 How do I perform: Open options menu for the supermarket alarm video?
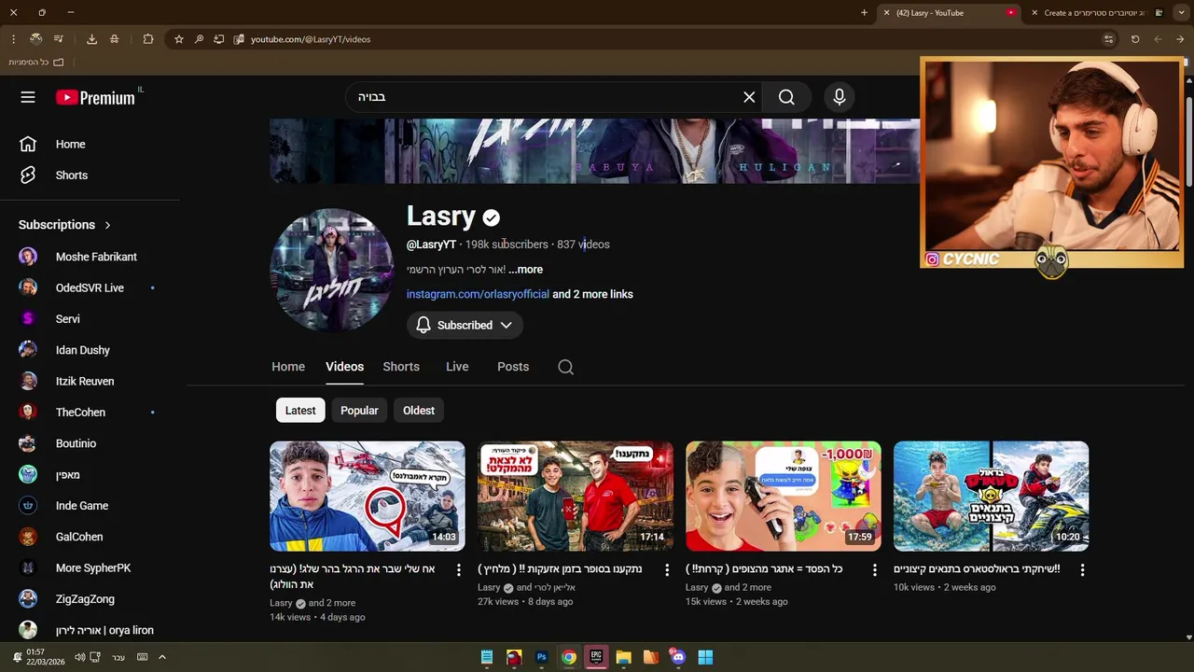point(666,569)
